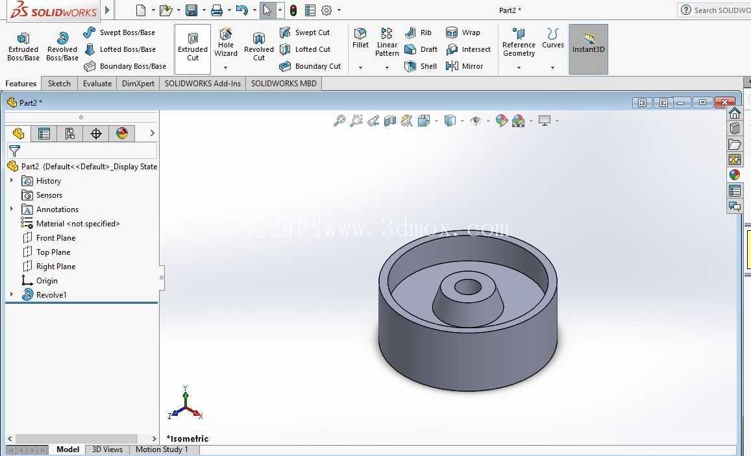Open the Save file icon
Screen dimensions: 751x456
pyautogui.click(x=191, y=10)
